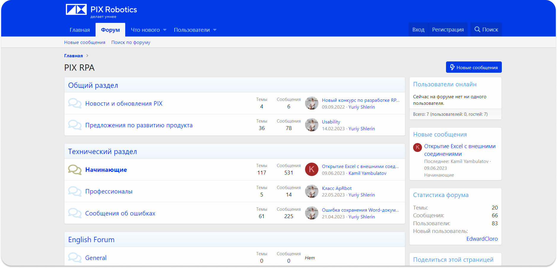This screenshot has width=557, height=268.
Task: Open Kamil Yambulatov's red K avatar in Начинающие row
Action: [312, 169]
